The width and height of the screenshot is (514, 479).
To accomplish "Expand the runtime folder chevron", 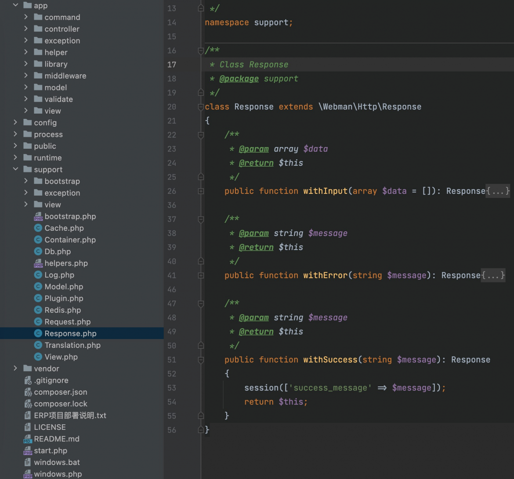I will tap(15, 157).
